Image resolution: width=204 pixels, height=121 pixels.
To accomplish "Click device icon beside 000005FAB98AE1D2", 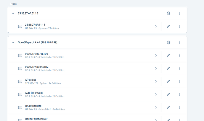I will [20, 68].
